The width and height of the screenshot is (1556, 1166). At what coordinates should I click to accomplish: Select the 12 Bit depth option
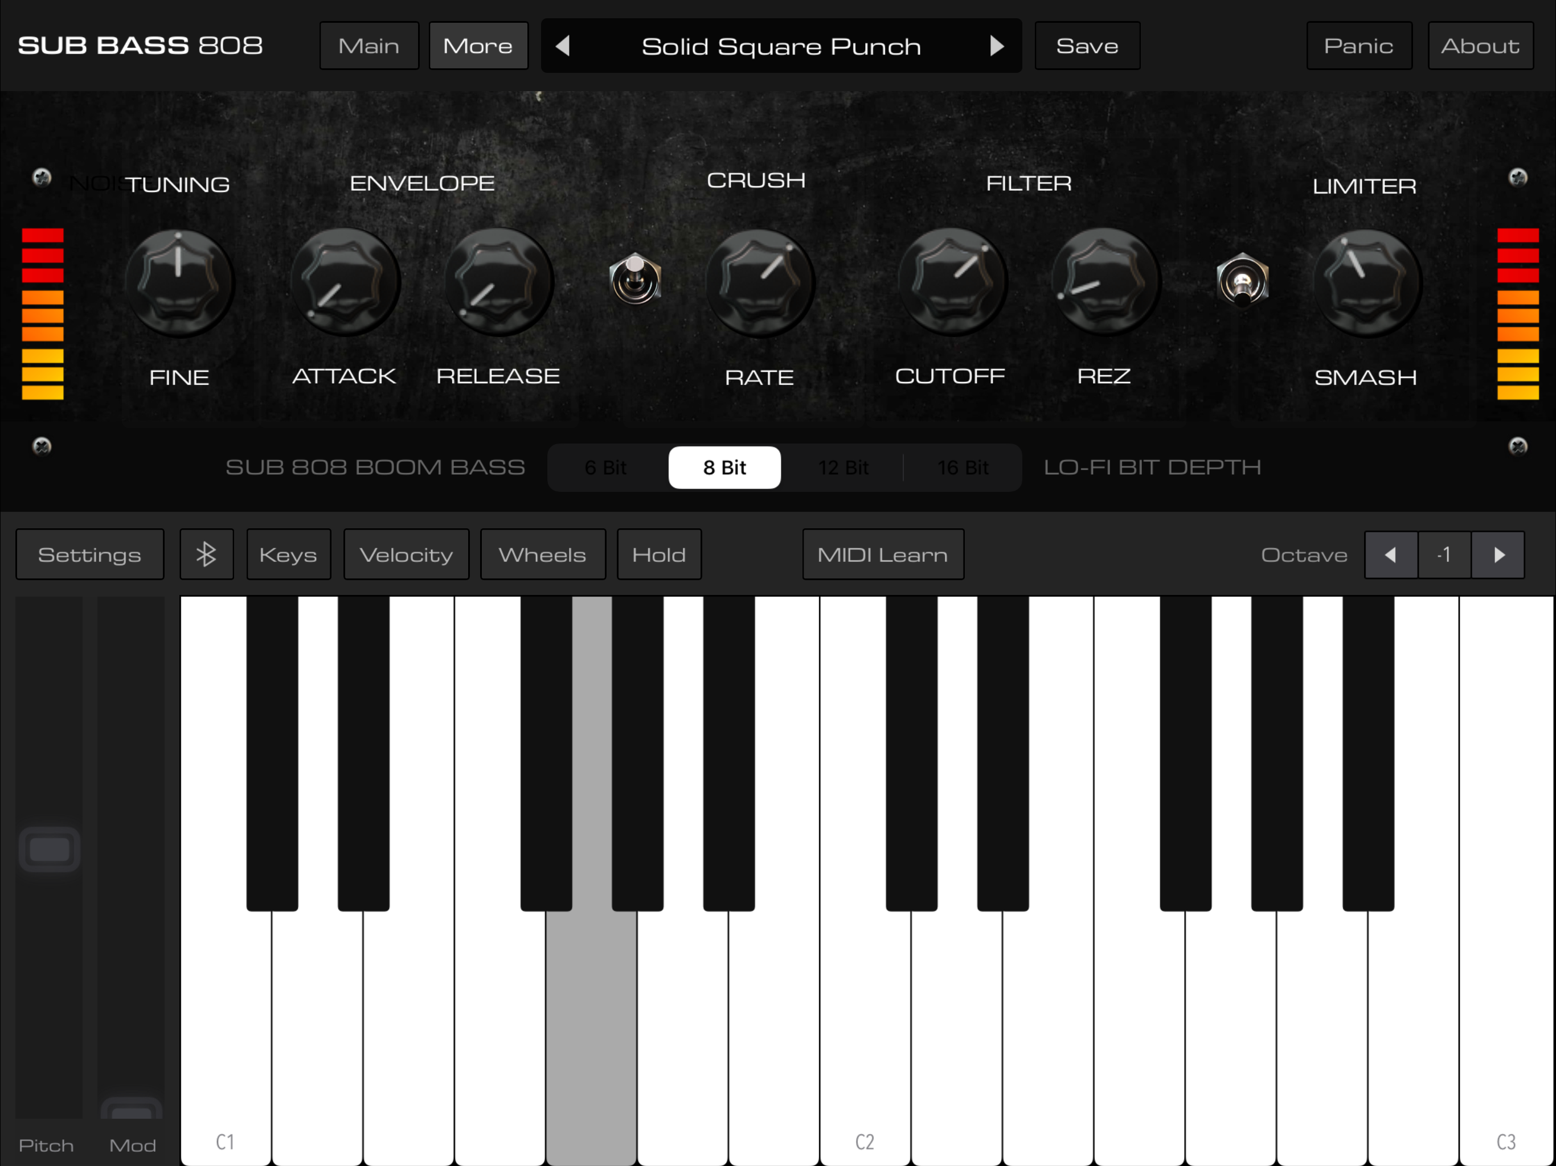tap(843, 467)
